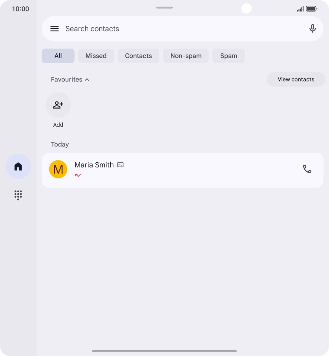Switch to the Spam filter
The width and height of the screenshot is (329, 356).
pos(228,56)
